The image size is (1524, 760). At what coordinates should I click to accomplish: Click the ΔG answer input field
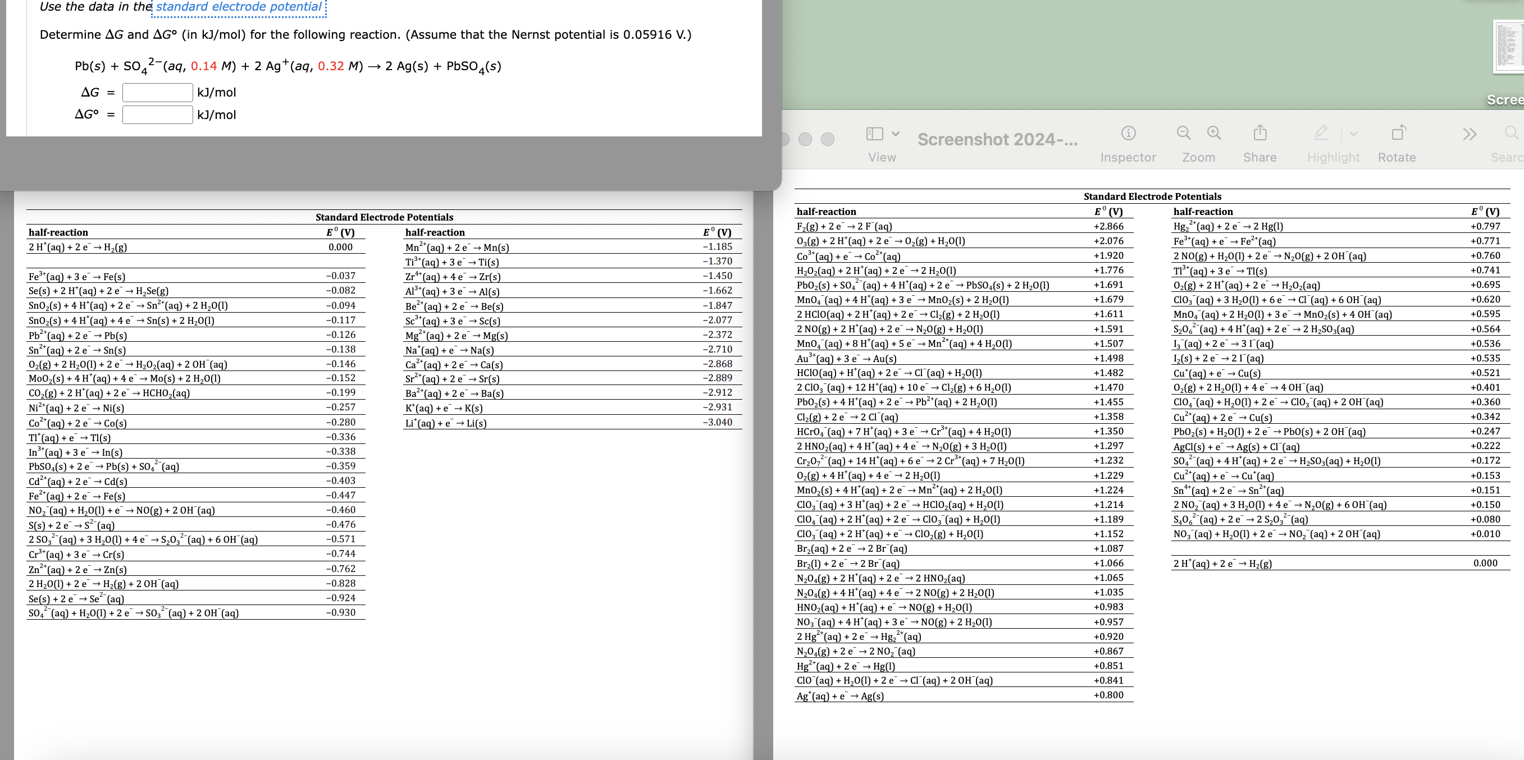(x=157, y=92)
